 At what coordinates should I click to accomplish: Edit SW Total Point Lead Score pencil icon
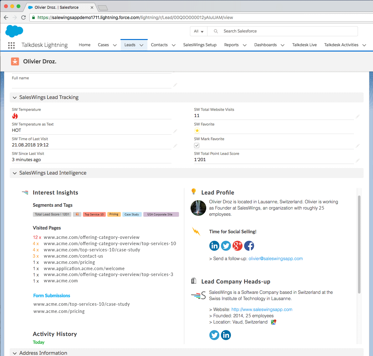point(358,161)
